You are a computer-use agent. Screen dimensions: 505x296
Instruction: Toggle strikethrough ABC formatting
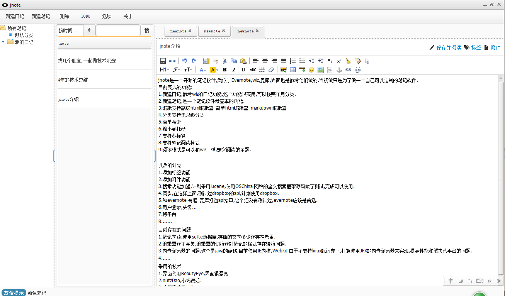253,70
